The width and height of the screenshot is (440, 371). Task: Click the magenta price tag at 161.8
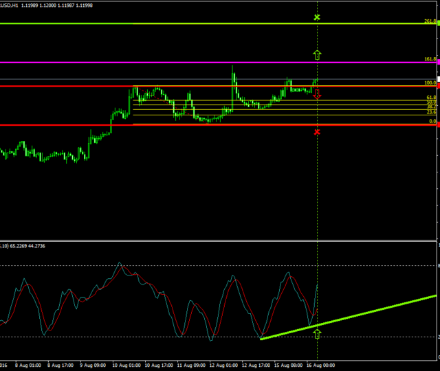pos(437,63)
